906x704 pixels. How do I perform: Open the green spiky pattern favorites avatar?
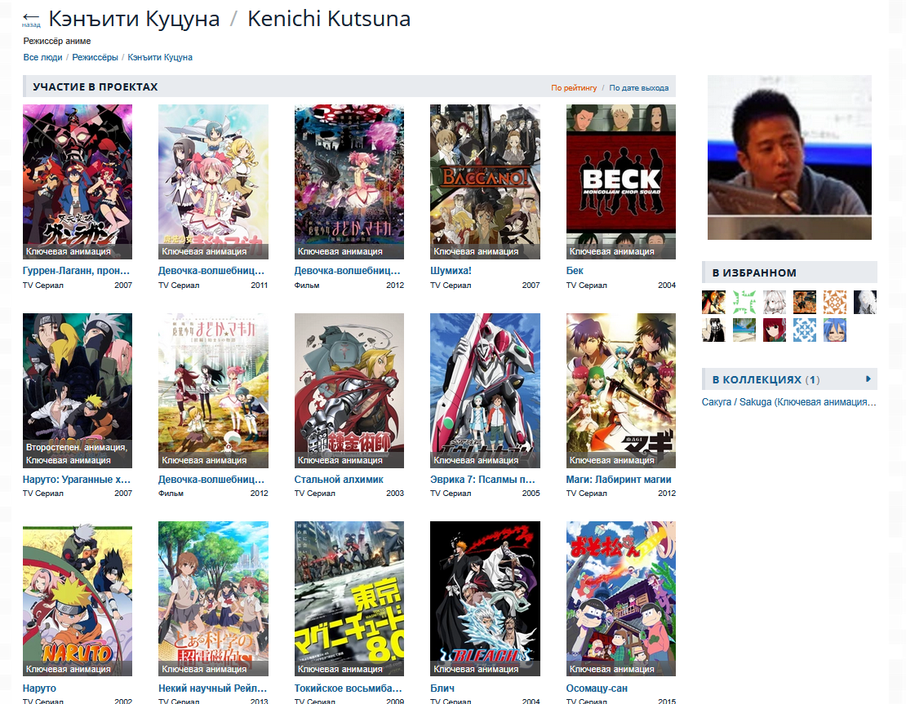[744, 302]
